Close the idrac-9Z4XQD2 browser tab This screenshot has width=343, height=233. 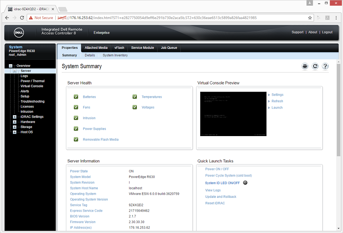[x=53, y=9]
